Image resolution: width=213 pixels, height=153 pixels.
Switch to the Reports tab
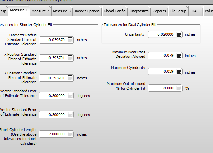click(159, 11)
